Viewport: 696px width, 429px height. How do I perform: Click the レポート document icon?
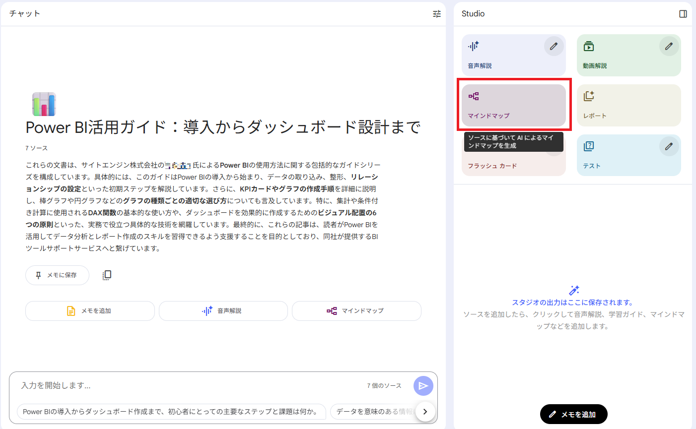[589, 96]
